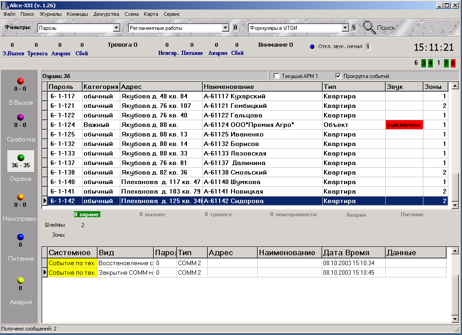Open the Дежурства menu
The image size is (462, 335).
[x=106, y=14]
